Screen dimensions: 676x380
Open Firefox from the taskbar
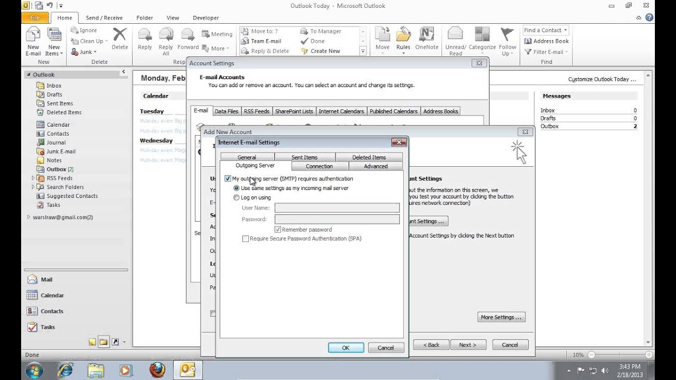pos(157,370)
